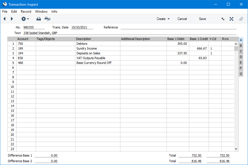Click the Text field with Isobel Standish
Image resolution: width=248 pixels, height=165 pixels.
point(130,33)
